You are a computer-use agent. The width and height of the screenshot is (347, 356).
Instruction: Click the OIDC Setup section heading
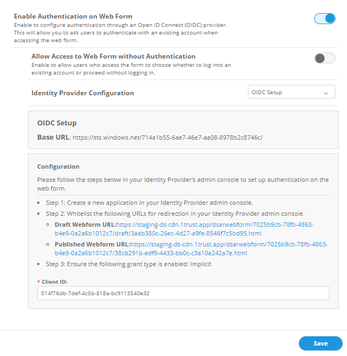57,123
